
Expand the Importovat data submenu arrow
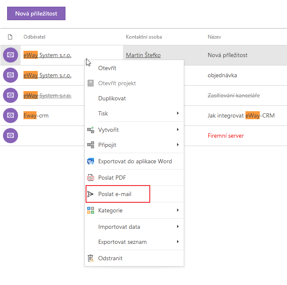[178, 227]
